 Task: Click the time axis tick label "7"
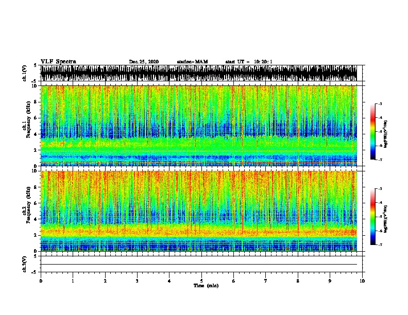266,281
